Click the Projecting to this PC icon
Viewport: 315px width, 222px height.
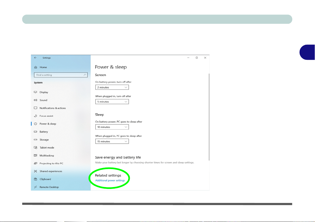(x=35, y=163)
